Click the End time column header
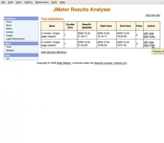This screenshot has height=143, width=164. point(126,26)
